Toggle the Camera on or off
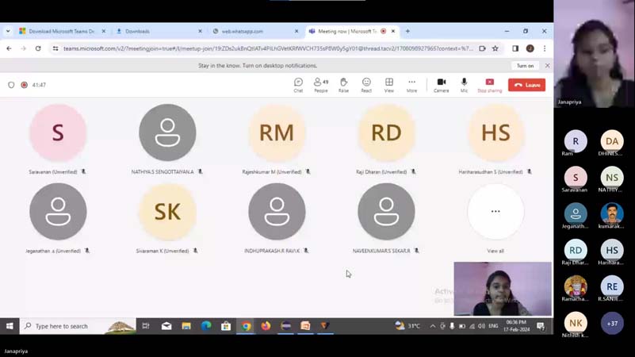This screenshot has height=357, width=635. [x=441, y=84]
